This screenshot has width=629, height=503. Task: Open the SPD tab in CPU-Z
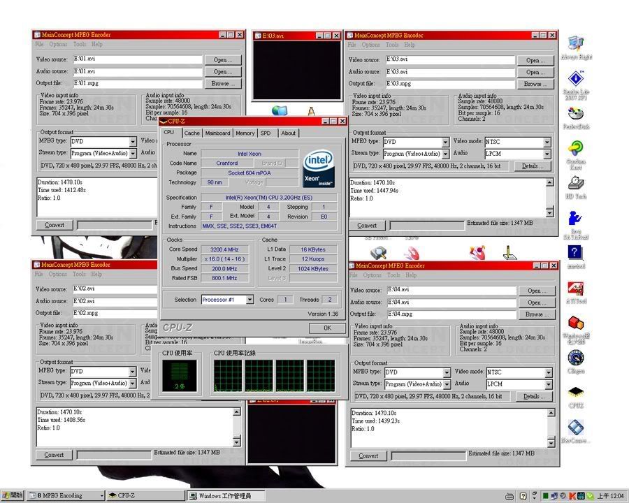[x=266, y=133]
